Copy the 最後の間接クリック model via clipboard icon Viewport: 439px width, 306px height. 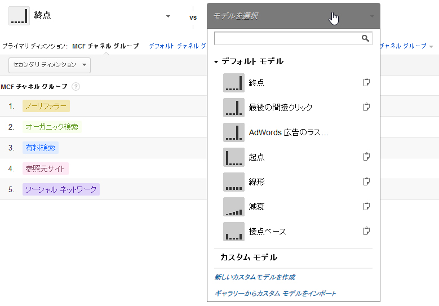pos(366,107)
